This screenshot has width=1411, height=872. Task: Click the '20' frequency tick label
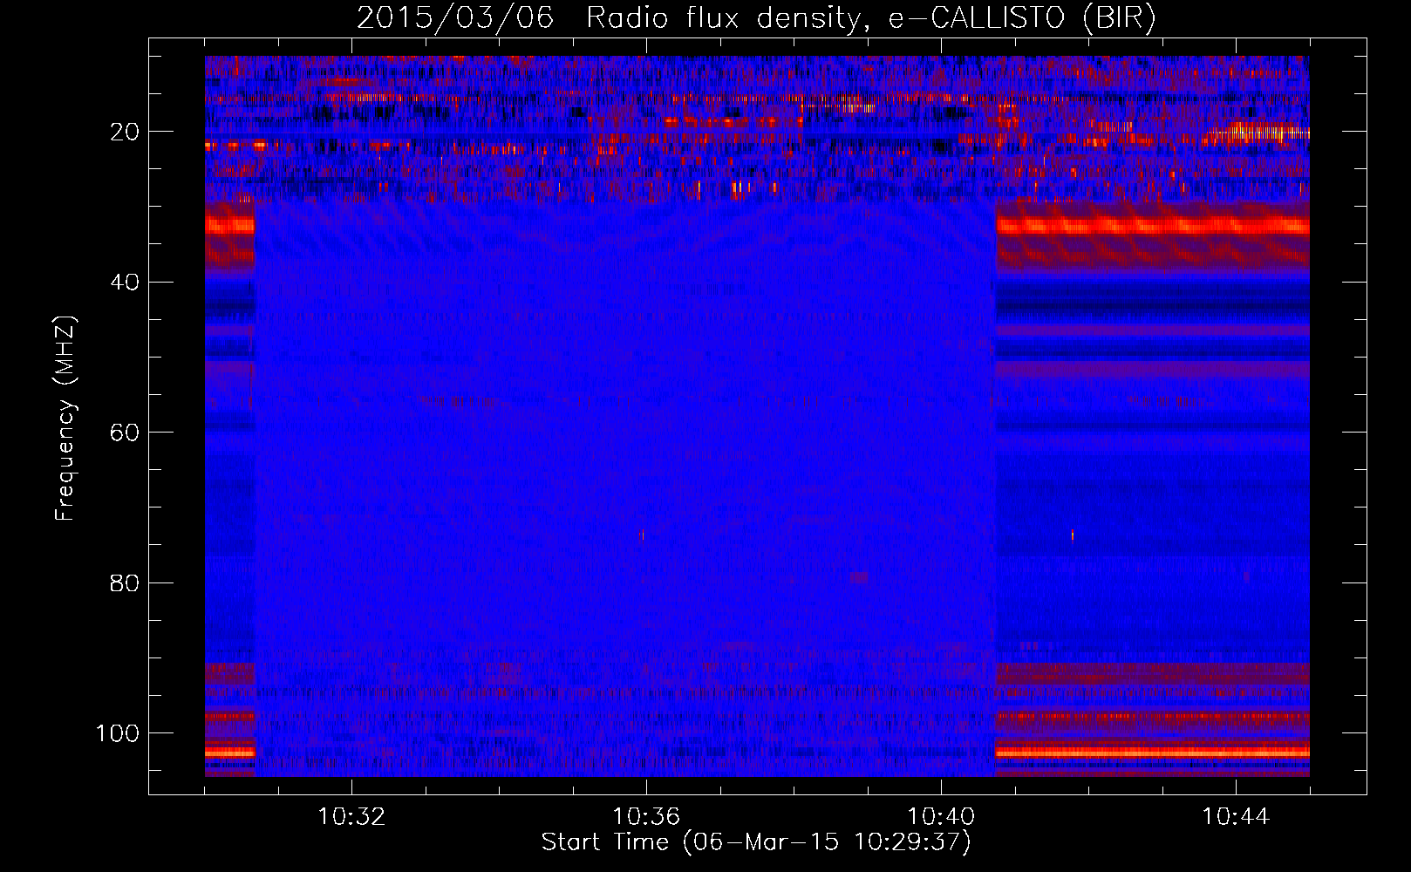pos(125,132)
